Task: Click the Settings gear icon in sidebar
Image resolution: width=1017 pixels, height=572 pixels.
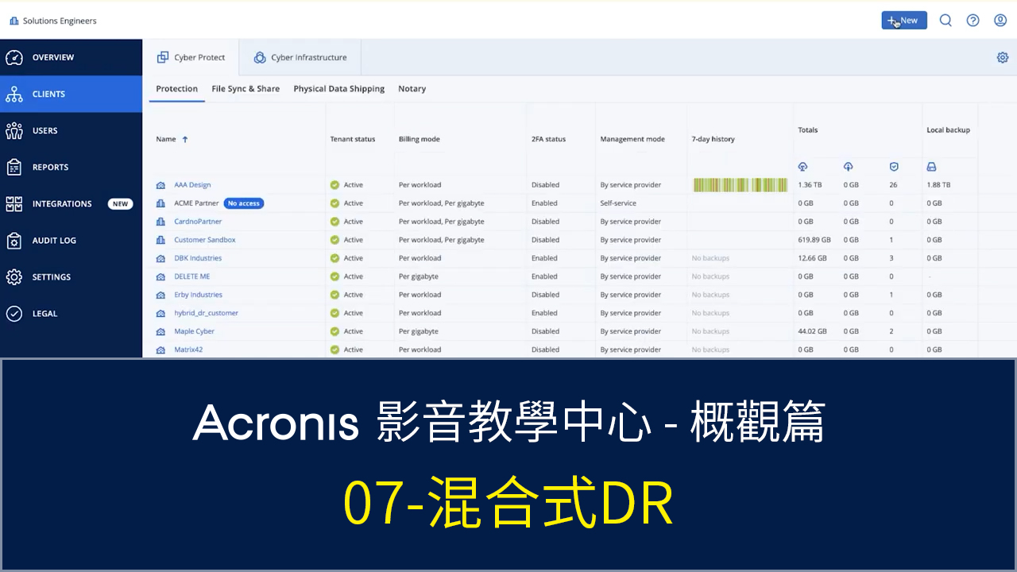Action: (x=14, y=276)
